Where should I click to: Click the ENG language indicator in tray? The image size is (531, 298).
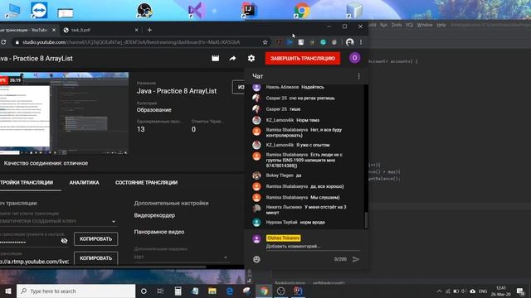click(483, 291)
